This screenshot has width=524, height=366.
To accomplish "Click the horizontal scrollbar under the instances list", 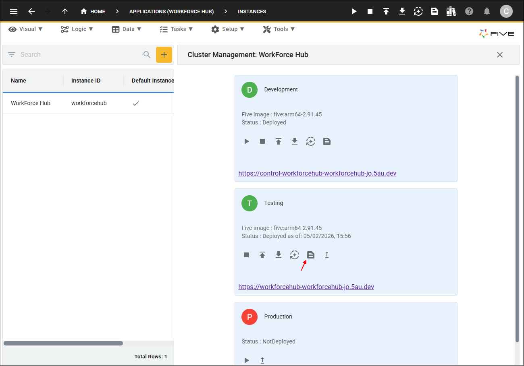I will click(x=63, y=343).
